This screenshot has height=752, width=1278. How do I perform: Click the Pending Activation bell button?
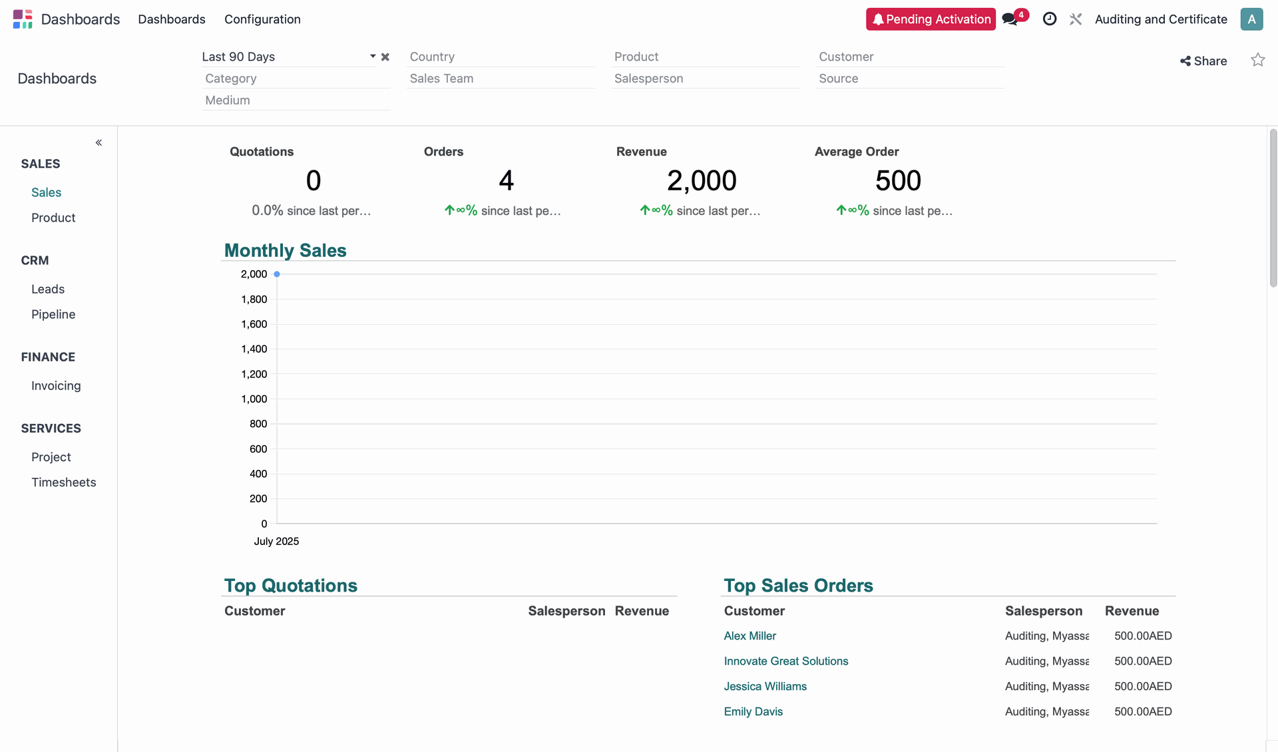tap(930, 19)
